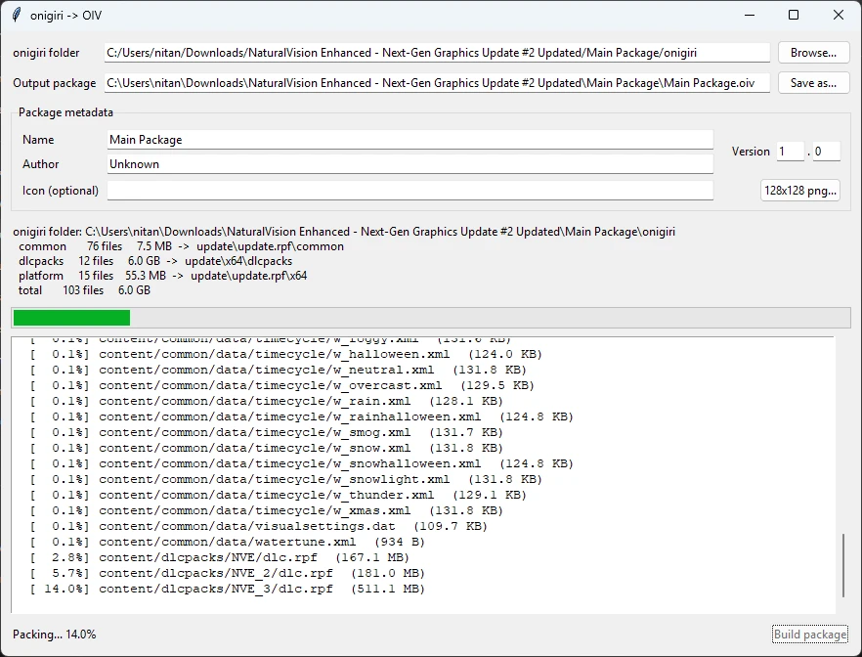Select the minor Version number field
This screenshot has width=862, height=657.
click(826, 152)
